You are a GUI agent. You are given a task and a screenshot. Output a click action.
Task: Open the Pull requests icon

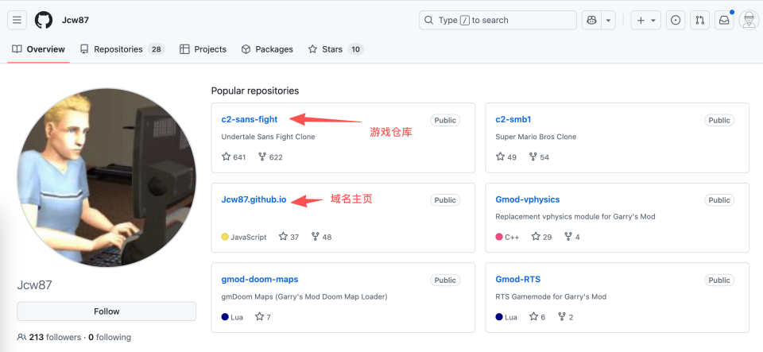pyautogui.click(x=699, y=20)
